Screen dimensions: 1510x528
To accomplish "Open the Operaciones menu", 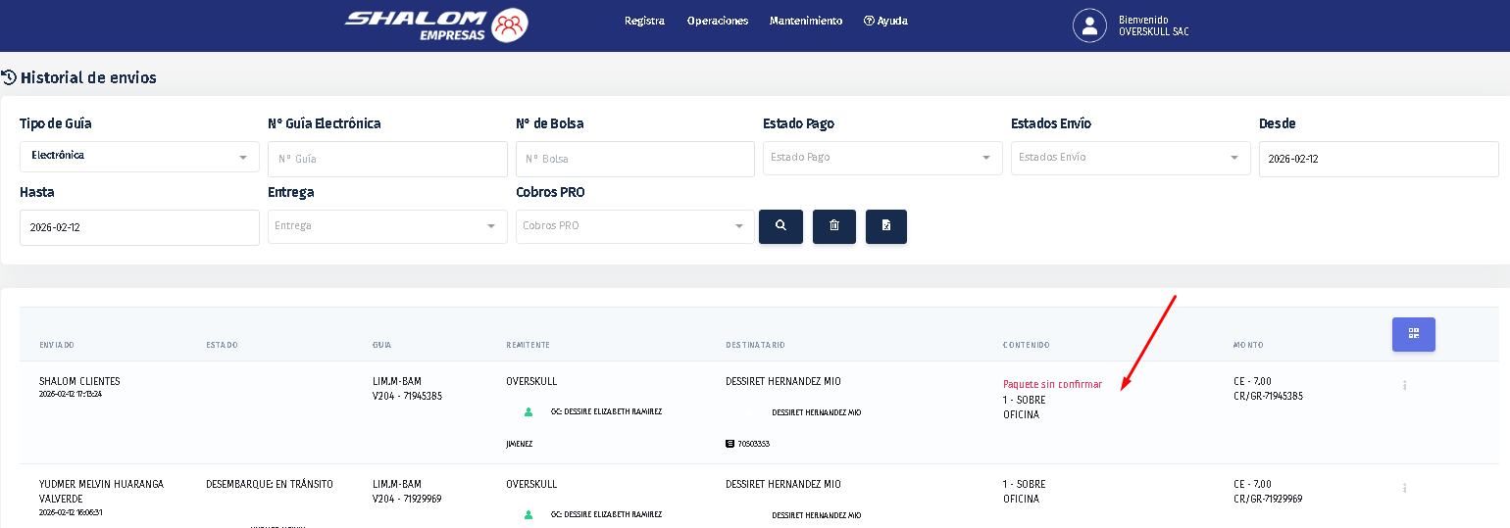I will tap(717, 21).
